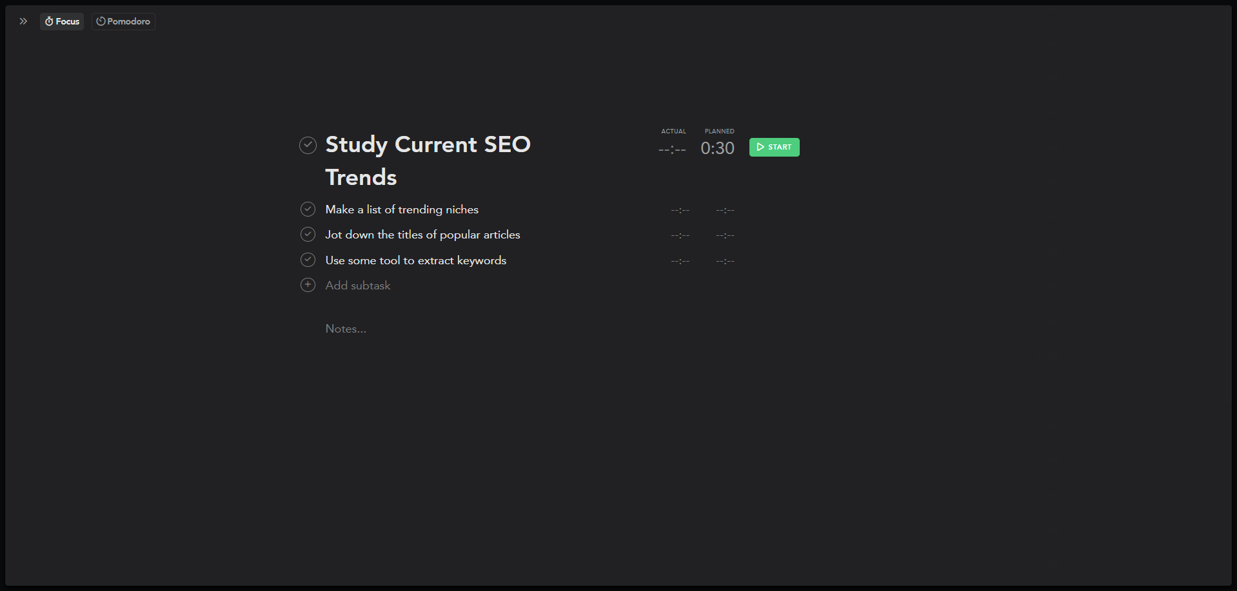Image resolution: width=1237 pixels, height=591 pixels.
Task: Mark 'Study Current SEO Trends' task complete
Action: coord(308,145)
